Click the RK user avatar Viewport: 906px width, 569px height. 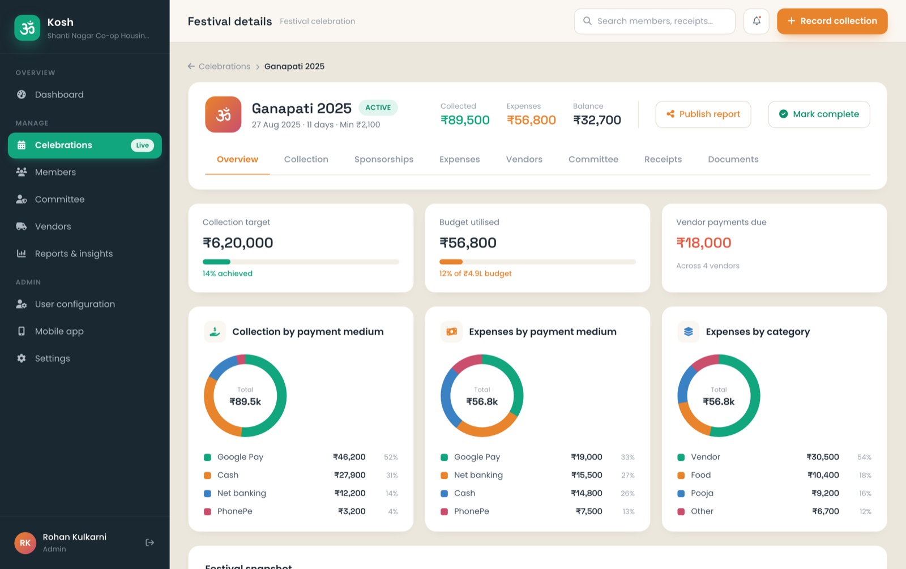click(25, 543)
